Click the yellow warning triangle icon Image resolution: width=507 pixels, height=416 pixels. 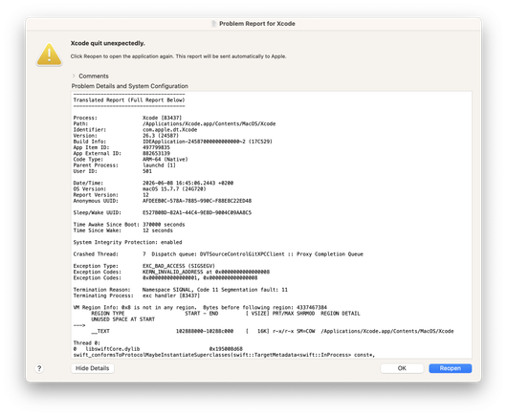(x=49, y=55)
